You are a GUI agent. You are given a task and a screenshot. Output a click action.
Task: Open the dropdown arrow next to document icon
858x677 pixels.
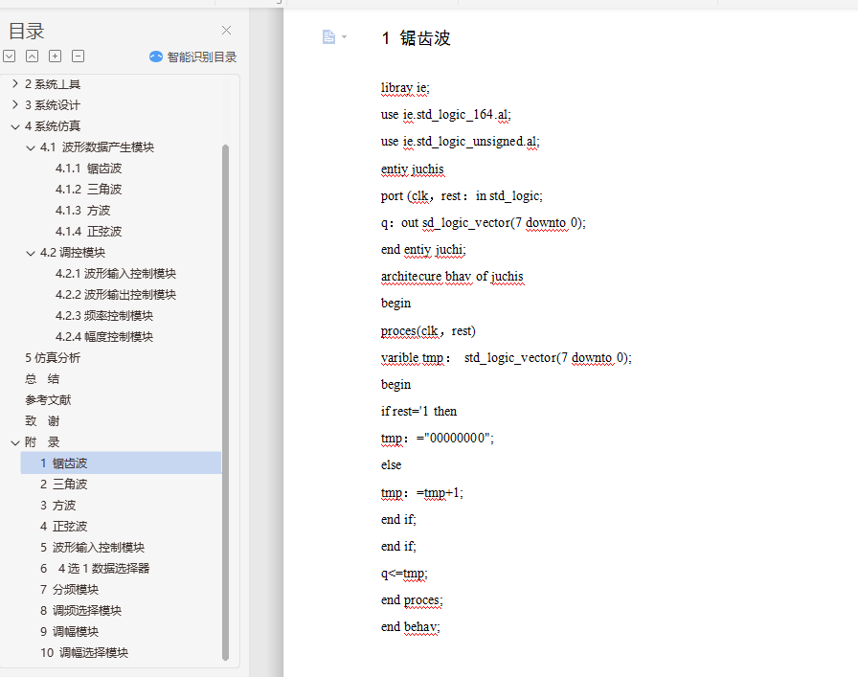pos(344,37)
